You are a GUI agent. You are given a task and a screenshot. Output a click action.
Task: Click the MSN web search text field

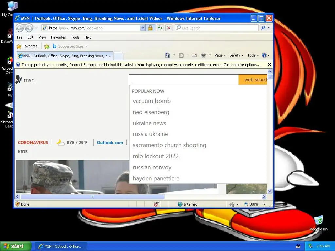(x=184, y=80)
